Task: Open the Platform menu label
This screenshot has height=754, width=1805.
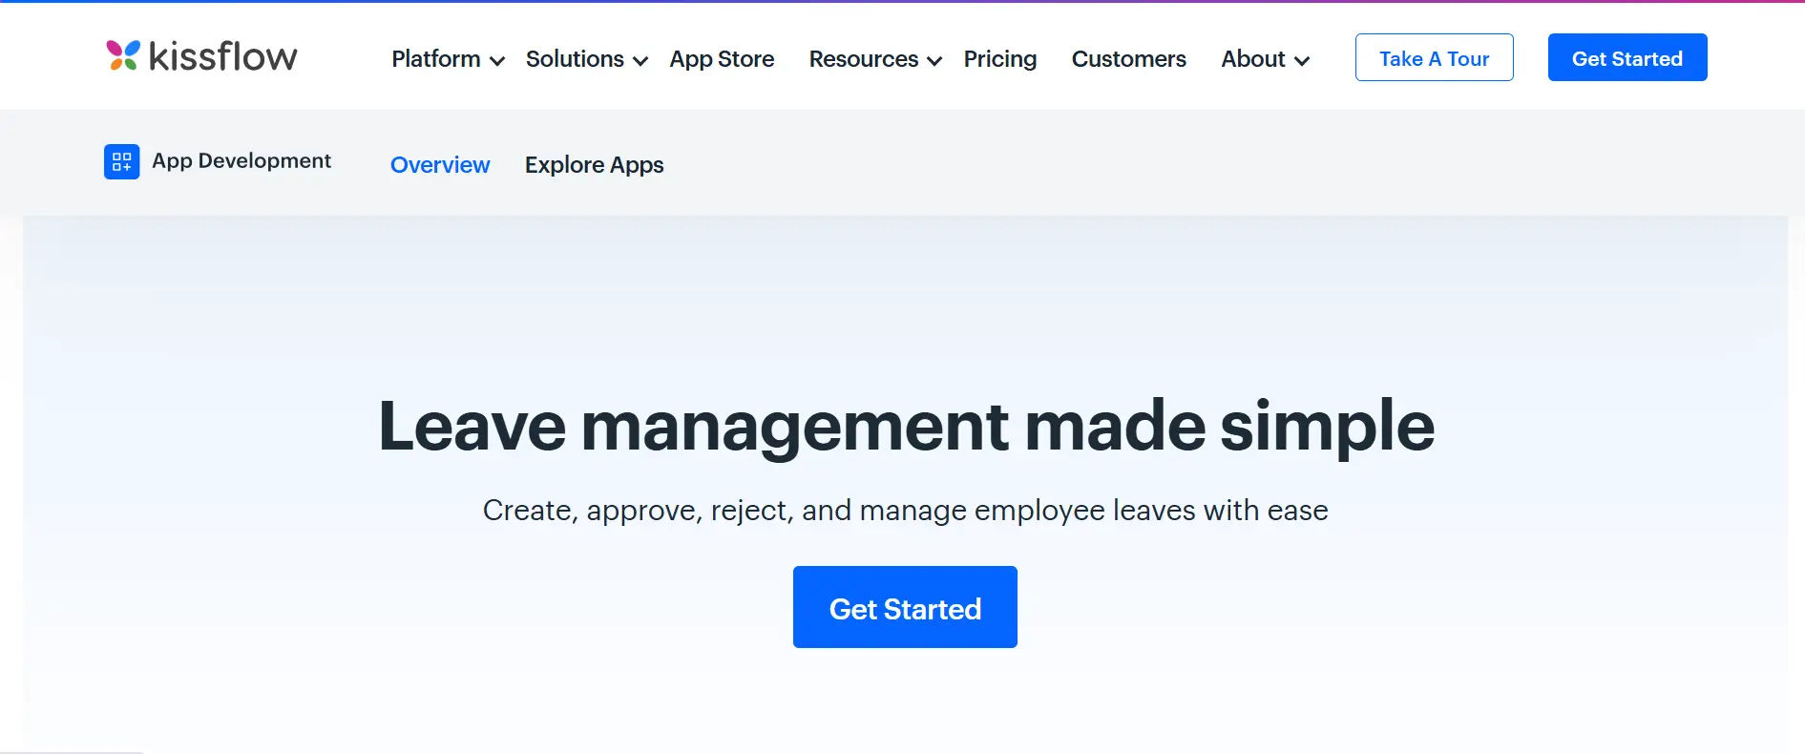Action: [x=436, y=59]
